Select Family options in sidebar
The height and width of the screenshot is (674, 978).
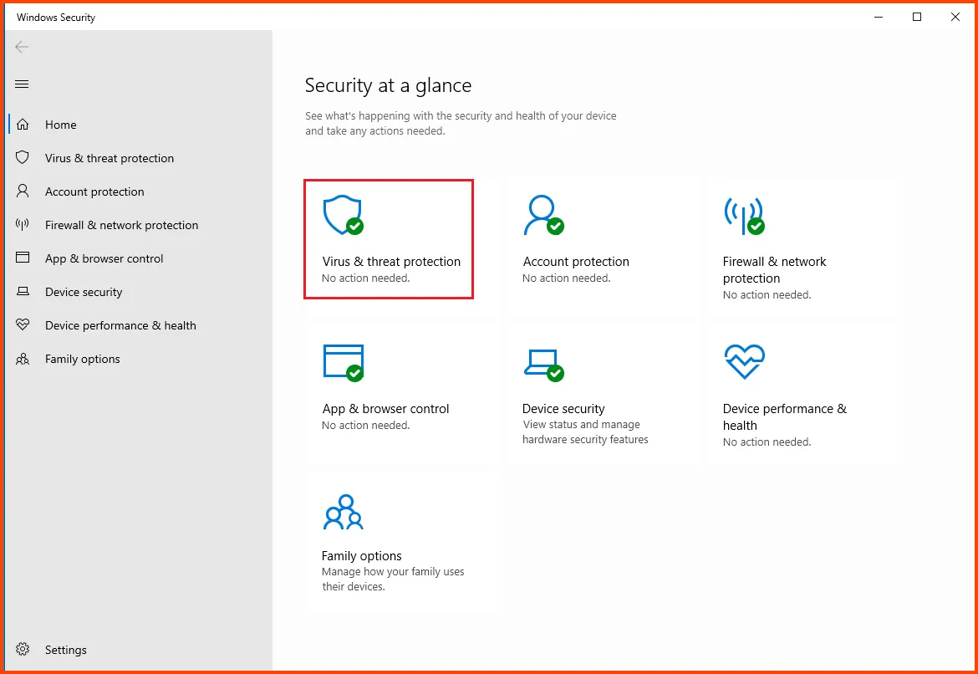pyautogui.click(x=82, y=359)
